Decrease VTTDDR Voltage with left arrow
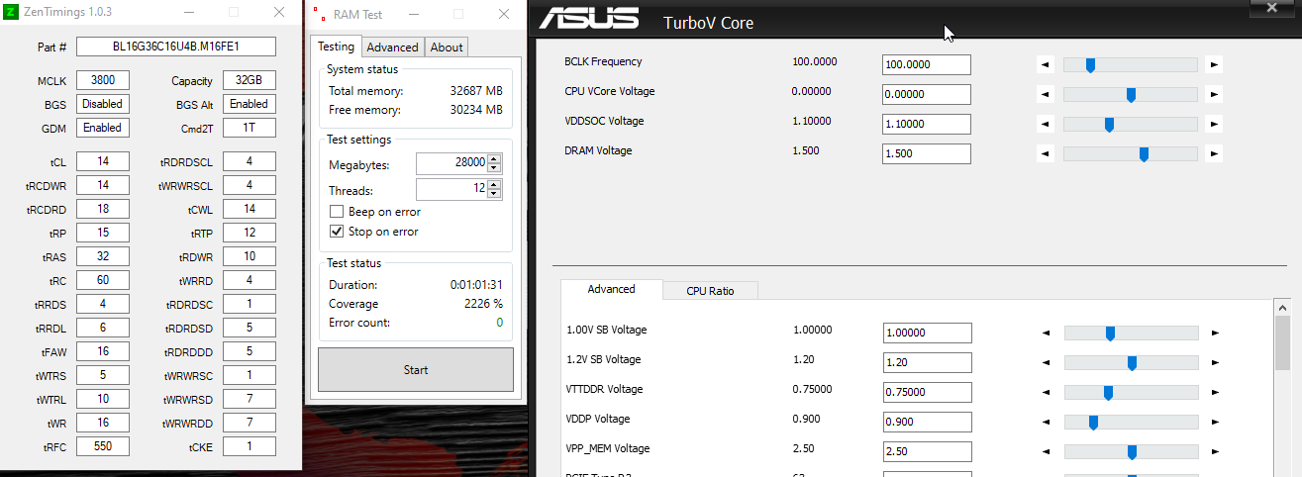Screen dimensions: 1302x477 click(1046, 393)
